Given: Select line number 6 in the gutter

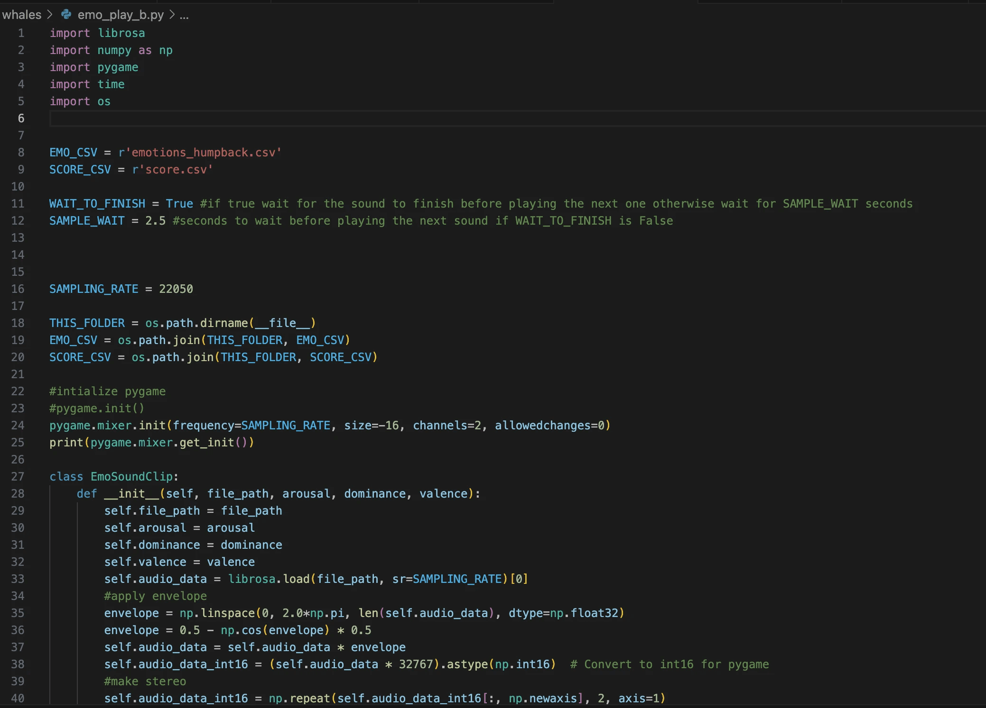Looking at the screenshot, I should click(21, 118).
